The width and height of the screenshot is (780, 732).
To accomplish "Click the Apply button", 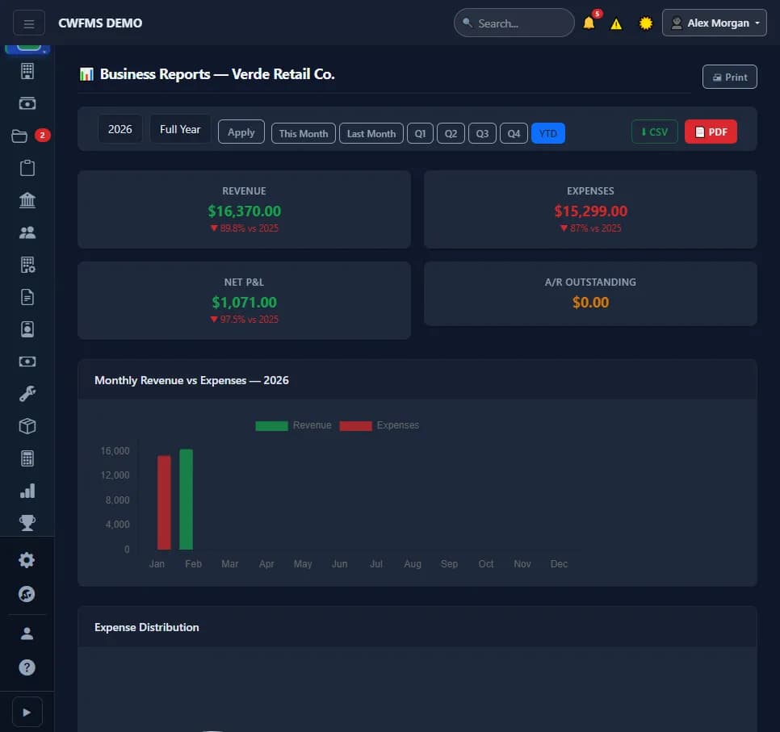I will click(241, 132).
